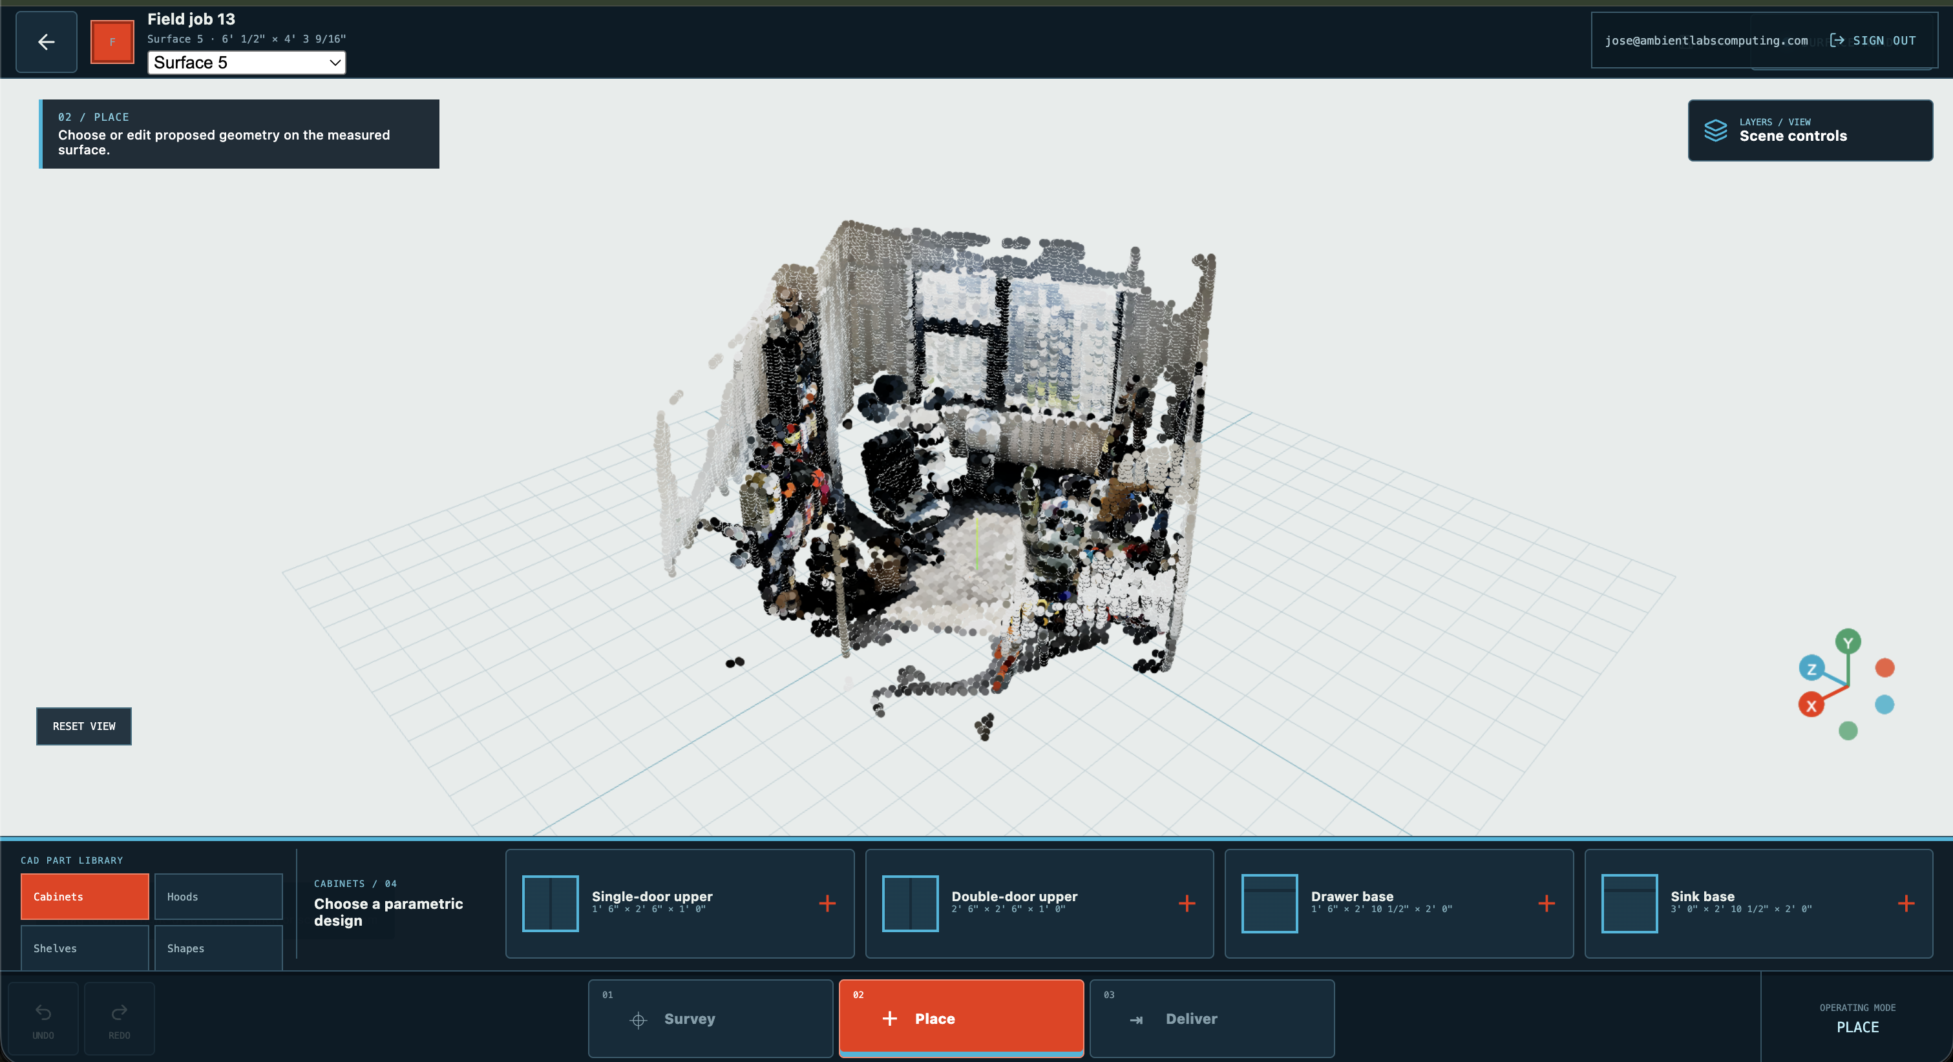
Task: Open Scene controls layers panel
Action: coord(1810,130)
